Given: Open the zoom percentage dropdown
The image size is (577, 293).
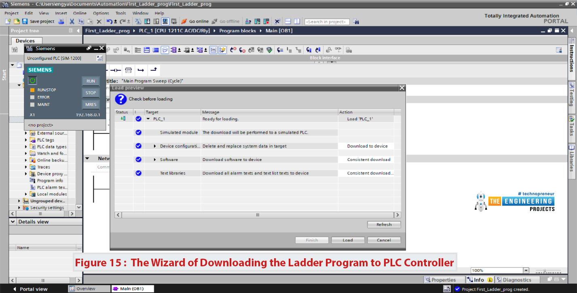Looking at the screenshot, I should click(526, 270).
